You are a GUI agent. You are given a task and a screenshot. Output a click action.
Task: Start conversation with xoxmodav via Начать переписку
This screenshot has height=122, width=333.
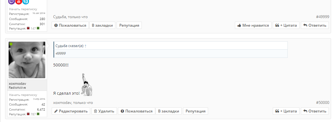point(23,95)
